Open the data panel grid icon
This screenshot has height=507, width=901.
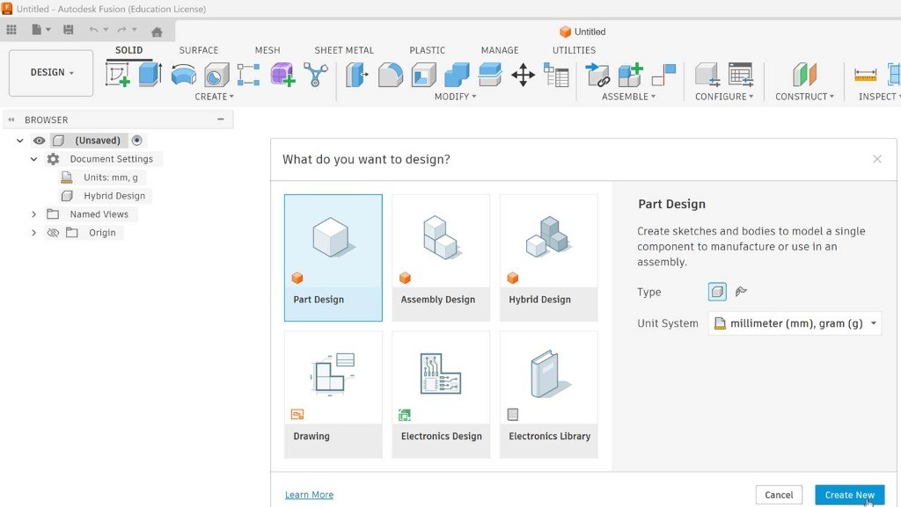click(11, 30)
